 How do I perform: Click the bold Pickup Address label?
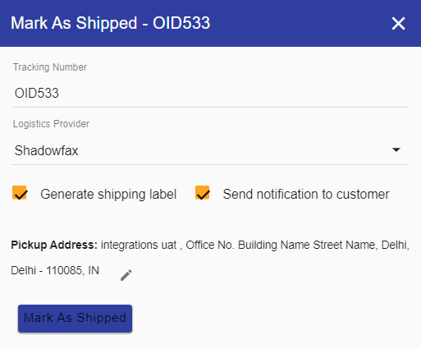54,245
